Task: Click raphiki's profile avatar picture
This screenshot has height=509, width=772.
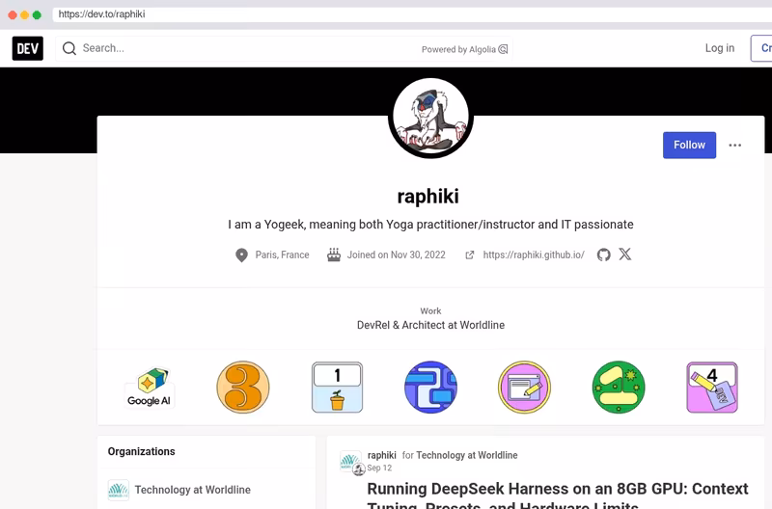Action: click(x=430, y=118)
